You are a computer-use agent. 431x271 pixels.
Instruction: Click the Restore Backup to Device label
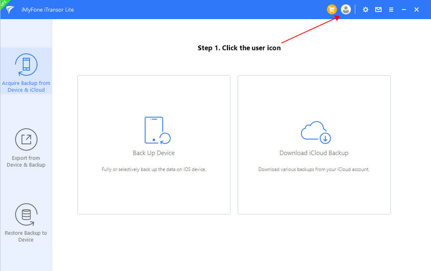click(26, 236)
